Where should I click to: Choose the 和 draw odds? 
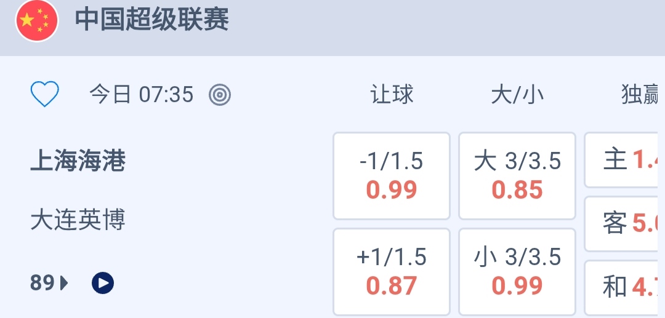622,287
